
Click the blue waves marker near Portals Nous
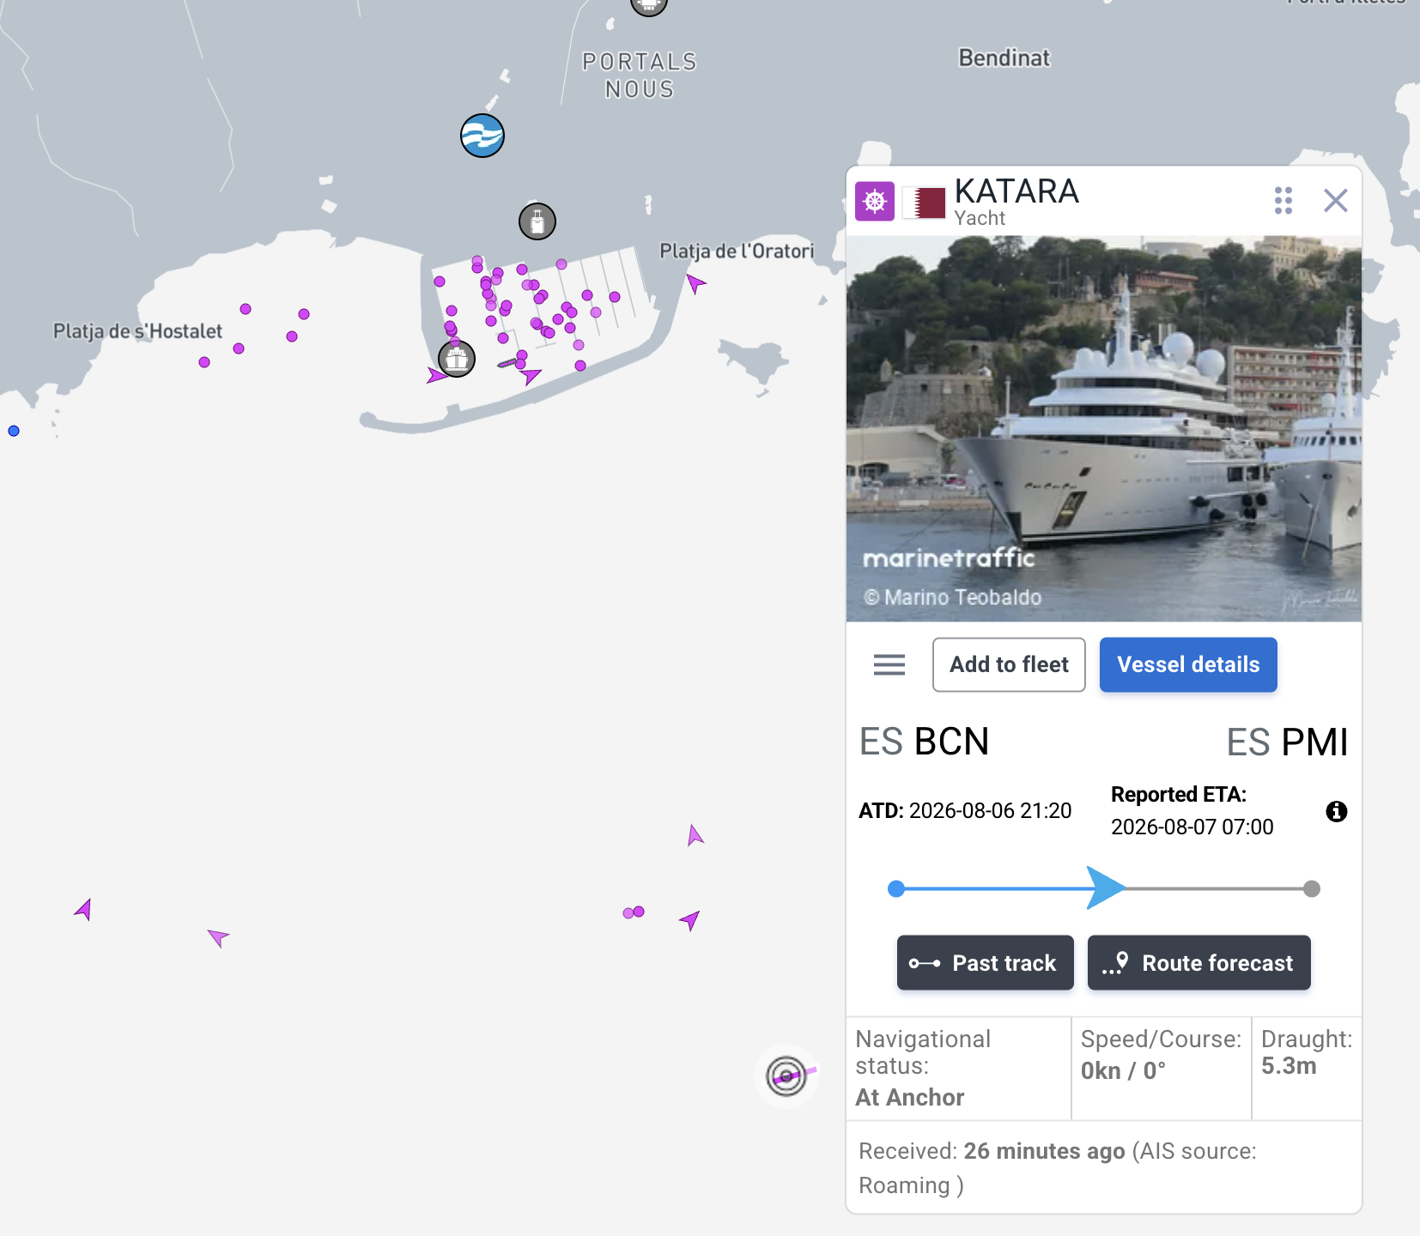tap(482, 136)
